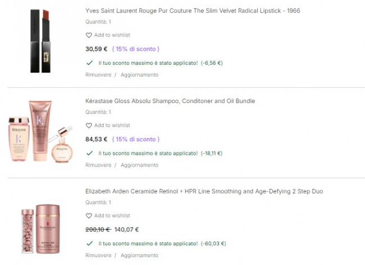
Task: Click Aggiornamento for Elizabeth Arden duo
Action: (x=139, y=255)
